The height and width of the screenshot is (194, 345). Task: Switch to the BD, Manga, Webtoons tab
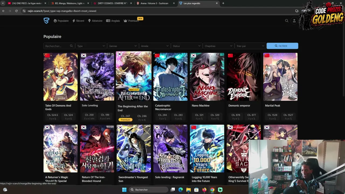click(x=70, y=3)
